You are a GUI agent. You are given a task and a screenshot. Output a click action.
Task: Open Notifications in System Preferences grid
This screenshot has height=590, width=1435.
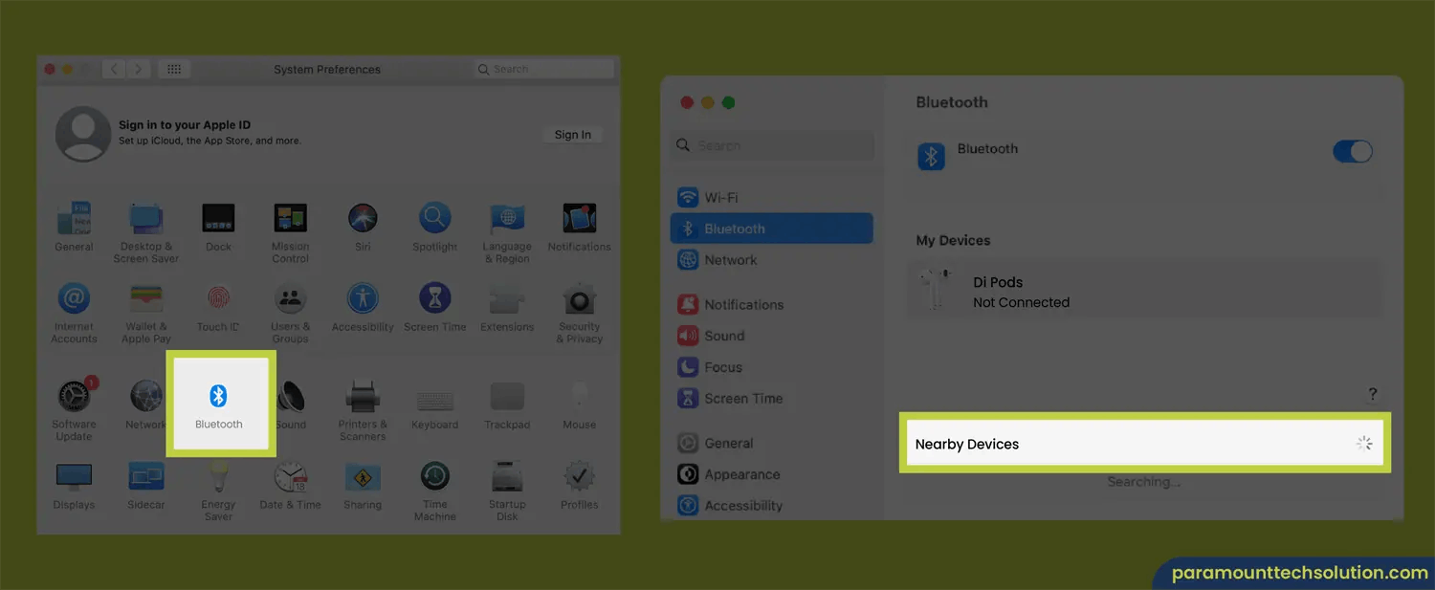tap(579, 227)
